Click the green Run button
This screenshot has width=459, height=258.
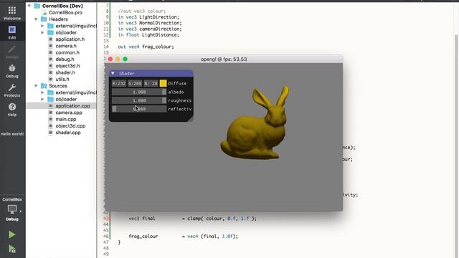coord(11,234)
